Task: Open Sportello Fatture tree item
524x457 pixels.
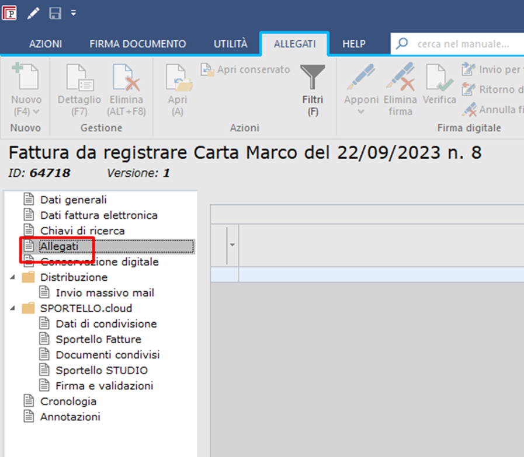Action: tap(98, 339)
